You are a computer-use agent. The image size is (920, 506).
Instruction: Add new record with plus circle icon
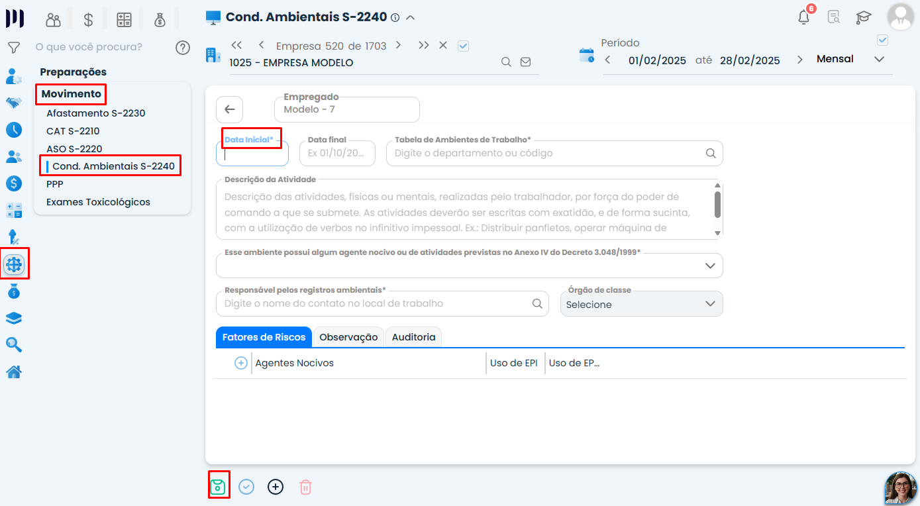[x=276, y=487]
